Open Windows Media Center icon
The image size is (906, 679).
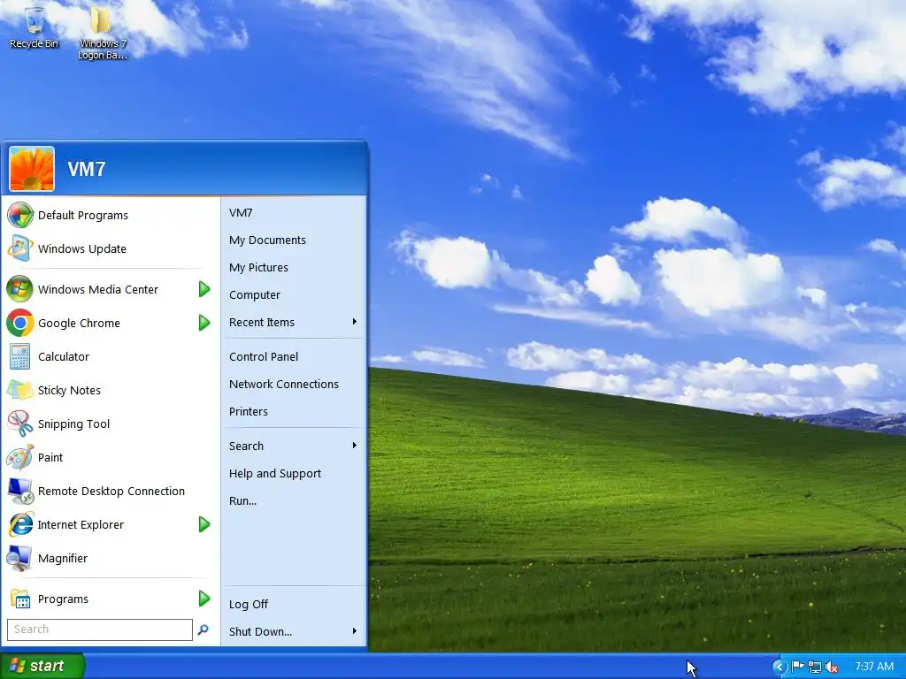pyautogui.click(x=20, y=289)
